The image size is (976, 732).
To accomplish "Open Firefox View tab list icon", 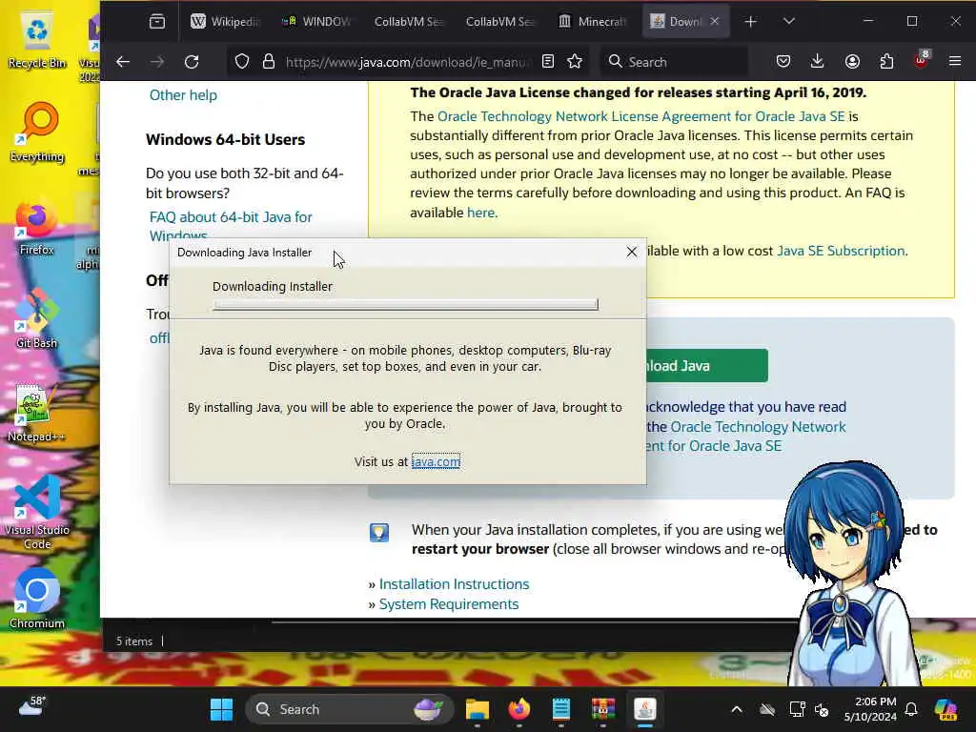I will tap(157, 22).
